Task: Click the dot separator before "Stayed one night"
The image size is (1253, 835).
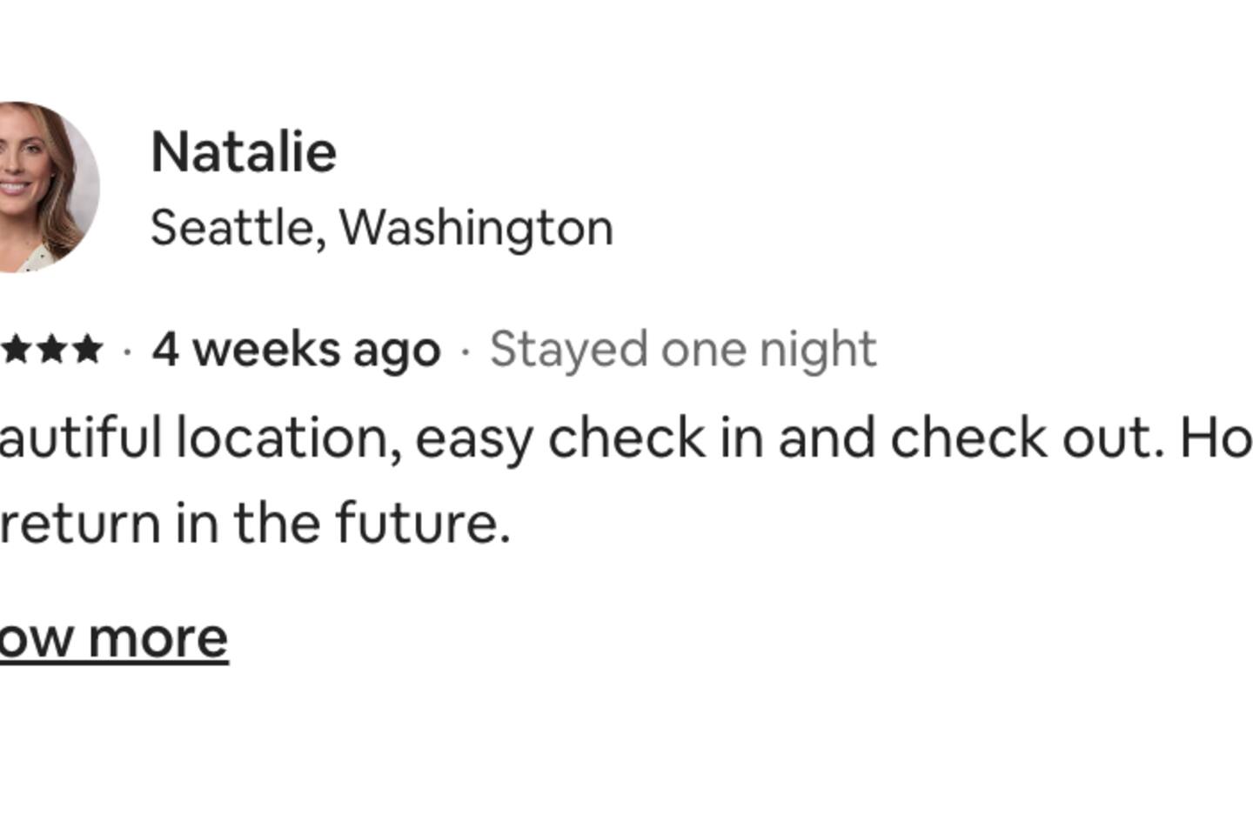Action: (x=466, y=351)
